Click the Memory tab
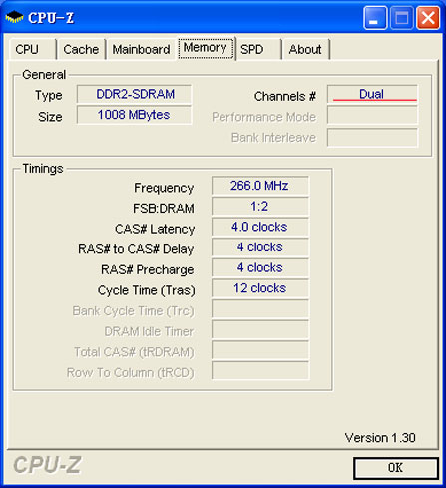 coord(206,48)
